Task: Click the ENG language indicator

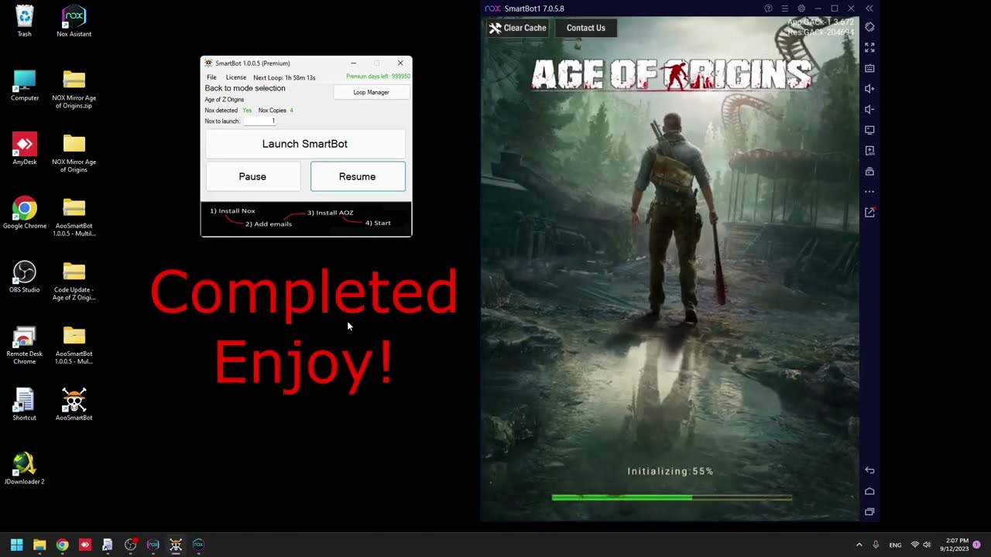Action: click(895, 545)
